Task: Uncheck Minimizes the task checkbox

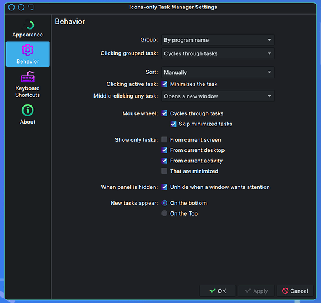Action: [164, 84]
